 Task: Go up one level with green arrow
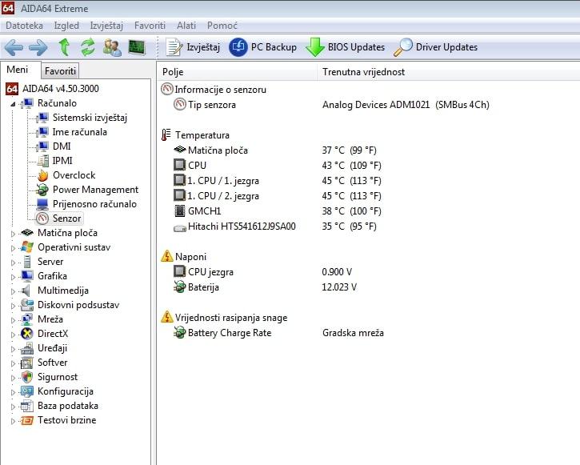[64, 47]
